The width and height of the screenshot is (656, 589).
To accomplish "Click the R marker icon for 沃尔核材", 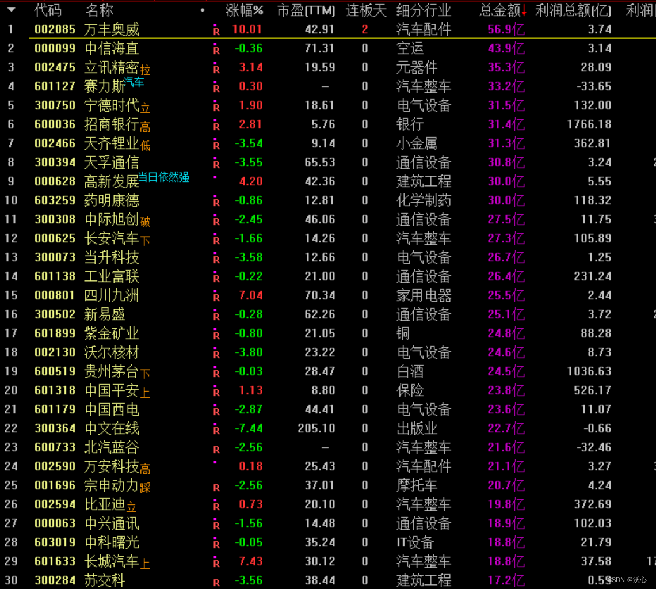I will pyautogui.click(x=216, y=353).
